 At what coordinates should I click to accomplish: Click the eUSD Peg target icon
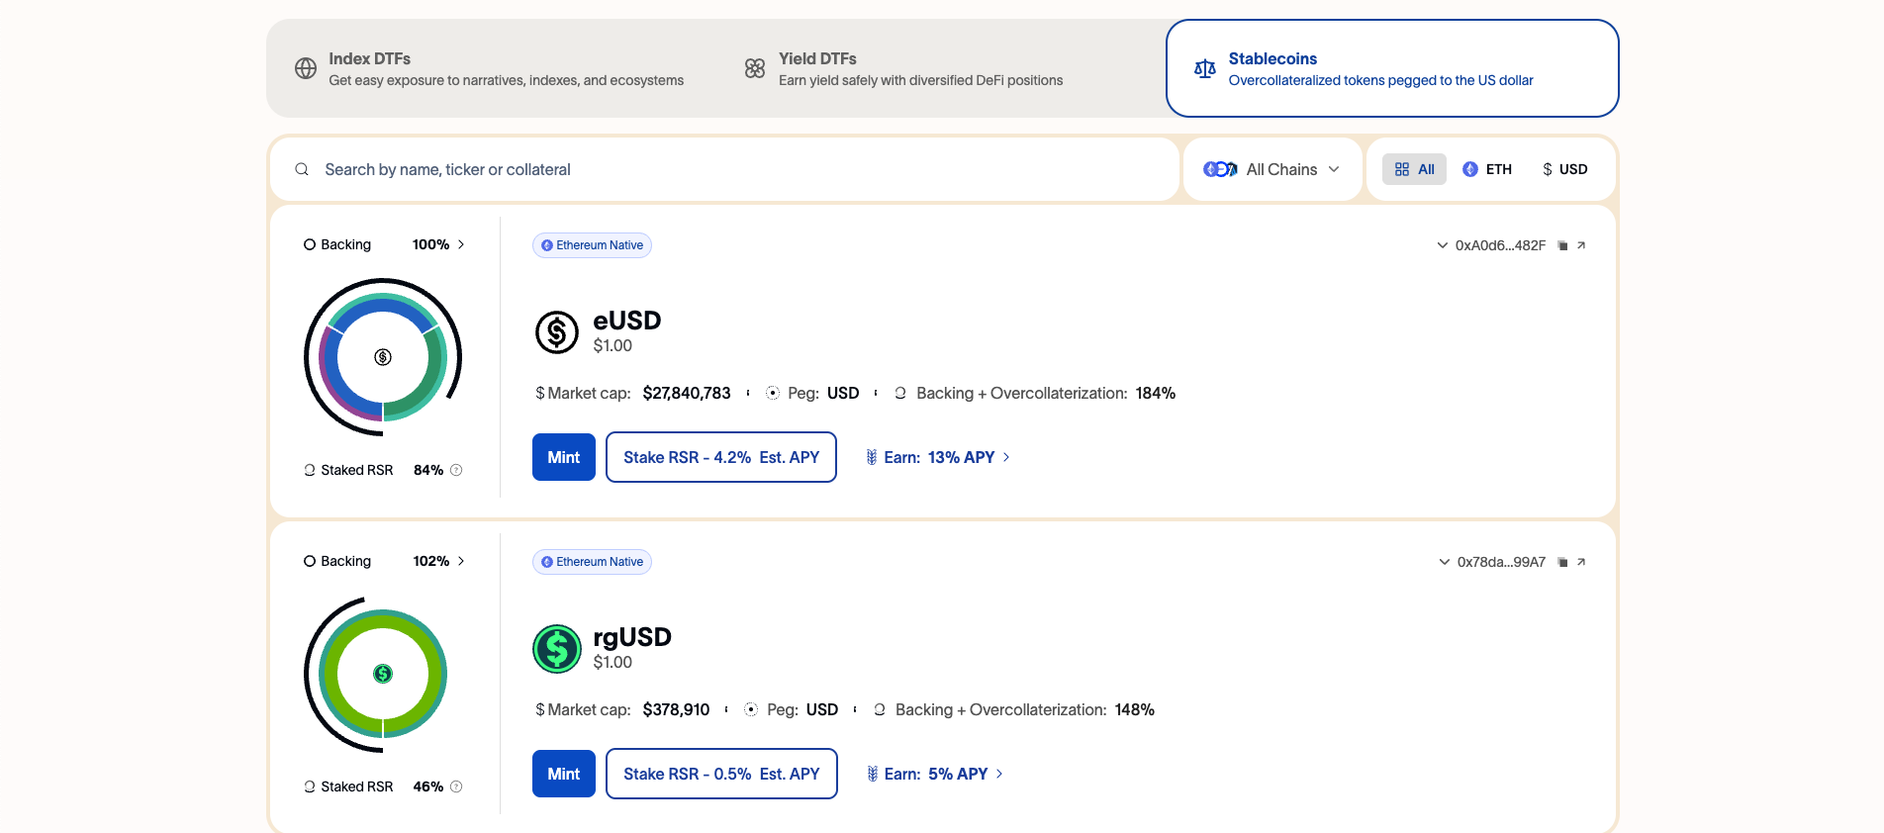[773, 393]
